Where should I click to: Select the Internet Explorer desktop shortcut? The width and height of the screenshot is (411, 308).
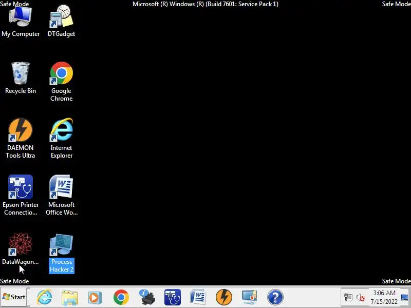(61, 138)
